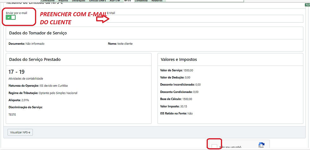Click the Valor do Serviço: 1500,00 line

tap(176, 70)
